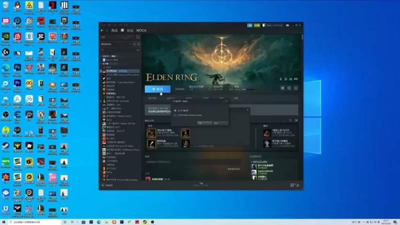Go back with the Steam back arrow
400x225 pixels.
102,30
